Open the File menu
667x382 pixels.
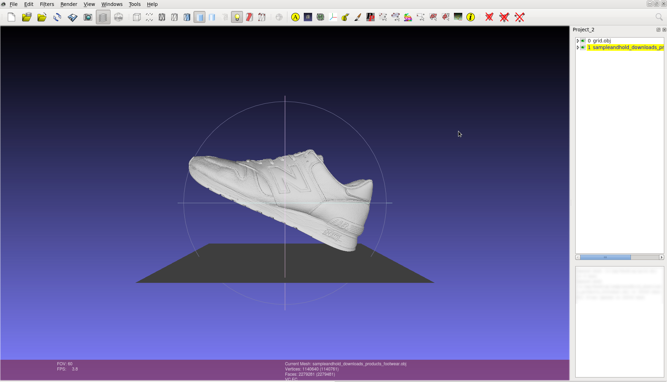point(14,4)
